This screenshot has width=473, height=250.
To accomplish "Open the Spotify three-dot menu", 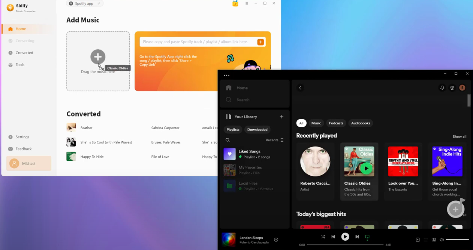I will pos(226,75).
